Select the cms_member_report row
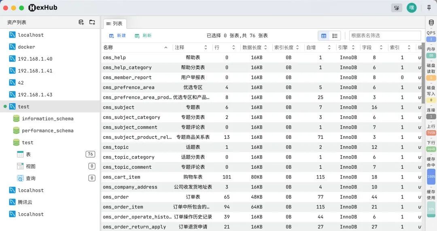This screenshot has width=437, height=231. [261, 77]
